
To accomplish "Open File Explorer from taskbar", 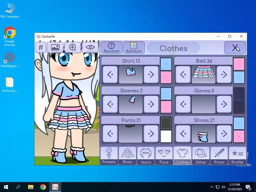I will point(30,187).
